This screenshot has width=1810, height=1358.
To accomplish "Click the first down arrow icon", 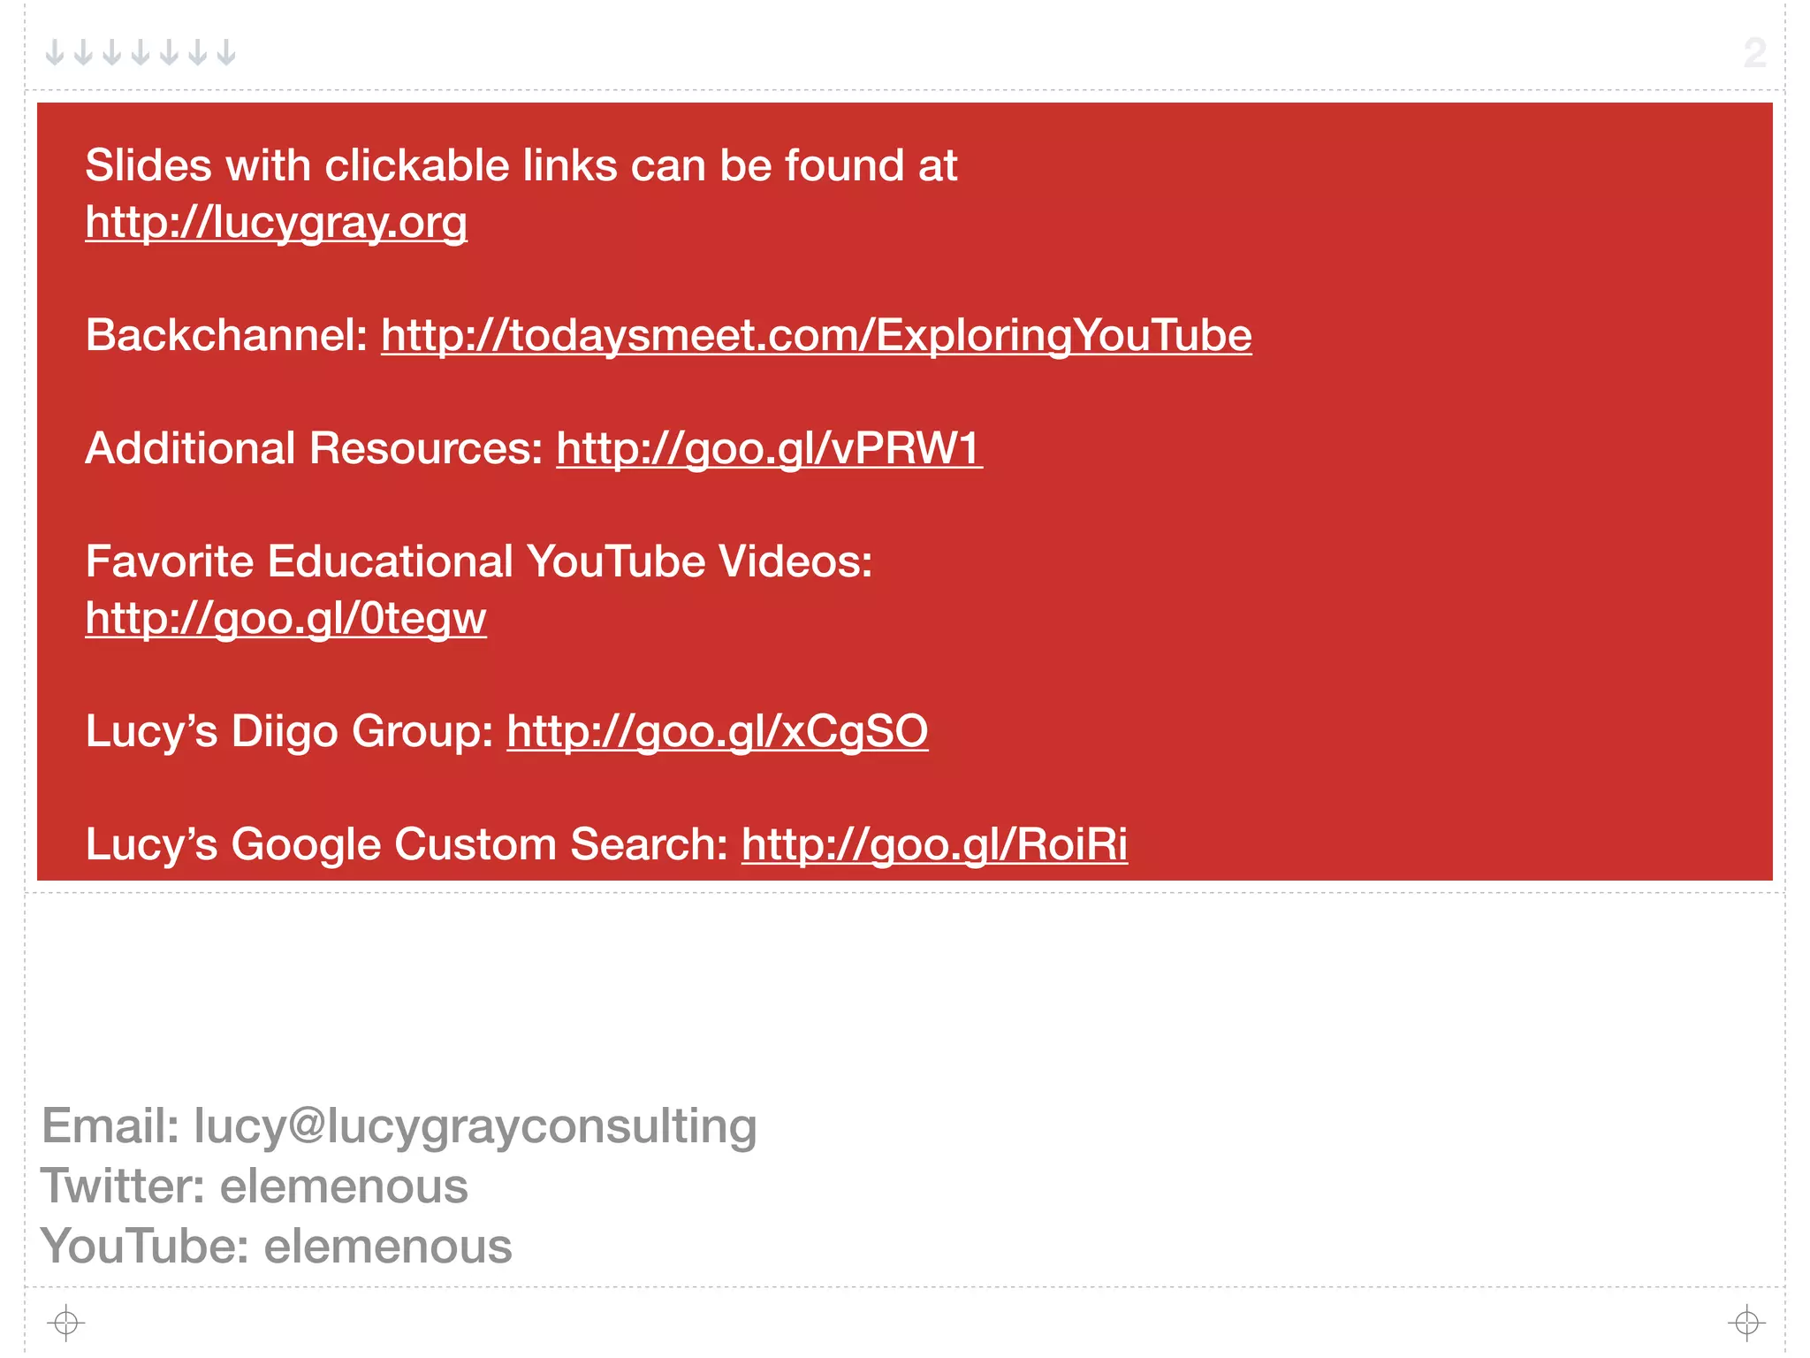I will point(55,52).
